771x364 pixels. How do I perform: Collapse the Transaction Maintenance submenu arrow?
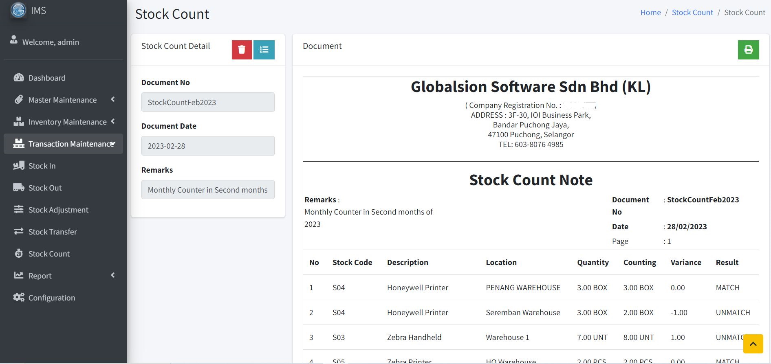[113, 144]
